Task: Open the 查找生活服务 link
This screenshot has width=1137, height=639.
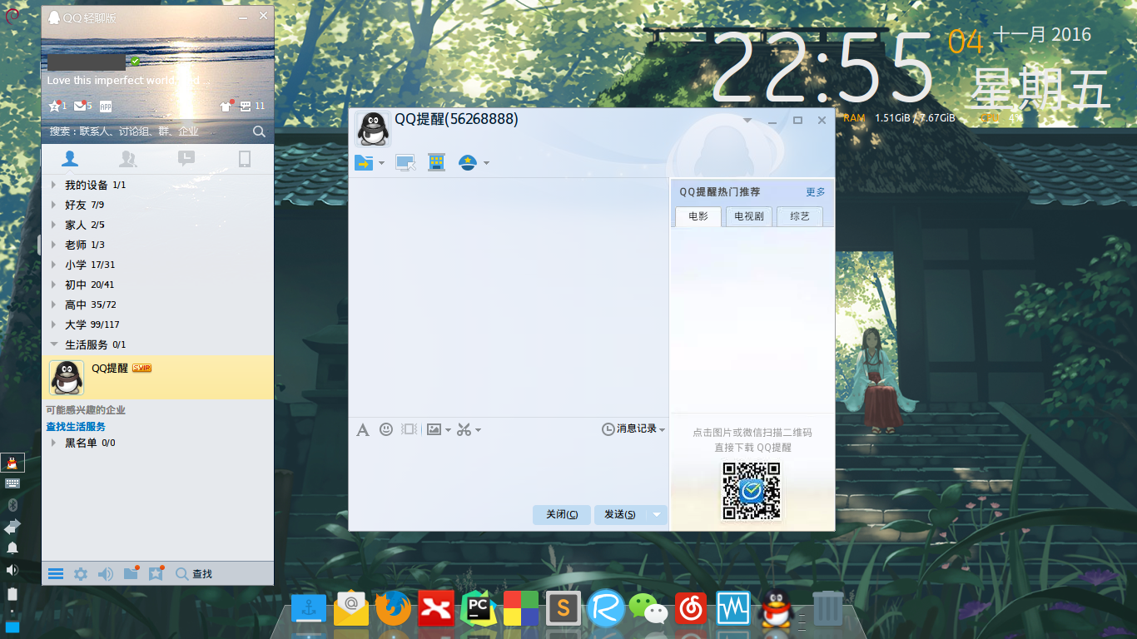Action: pyautogui.click(x=76, y=427)
